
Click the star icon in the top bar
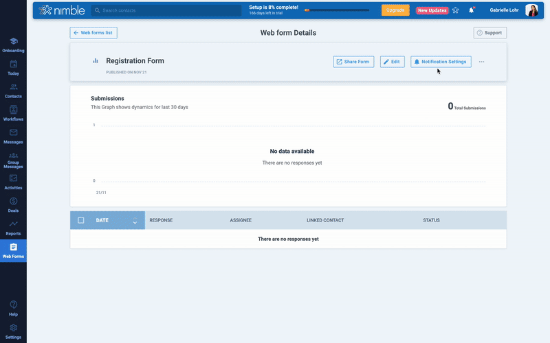(455, 10)
